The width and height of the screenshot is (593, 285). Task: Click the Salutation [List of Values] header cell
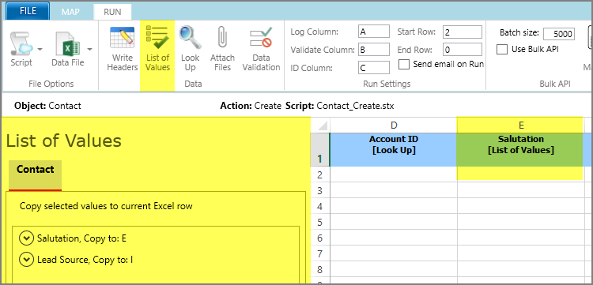click(520, 150)
